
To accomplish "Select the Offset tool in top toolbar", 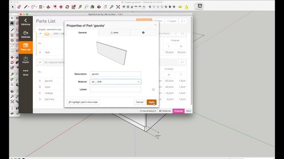I will click(x=55, y=7).
